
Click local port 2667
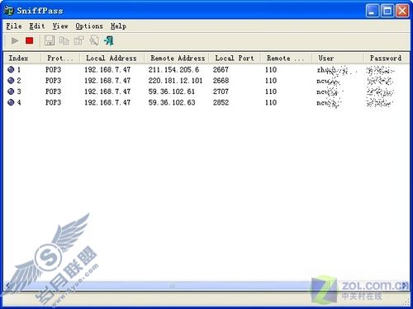(x=221, y=69)
